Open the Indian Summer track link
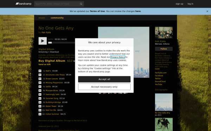 52,114
